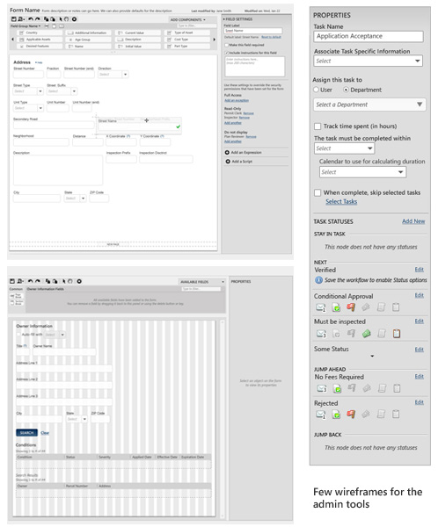438x527 pixels.
Task: Open the Select a Department dropdown
Action: point(369,105)
